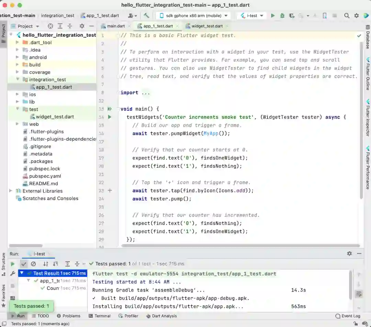The width and height of the screenshot is (371, 327).
Task: Toggle Show Ignored tests filter
Action: point(33,264)
